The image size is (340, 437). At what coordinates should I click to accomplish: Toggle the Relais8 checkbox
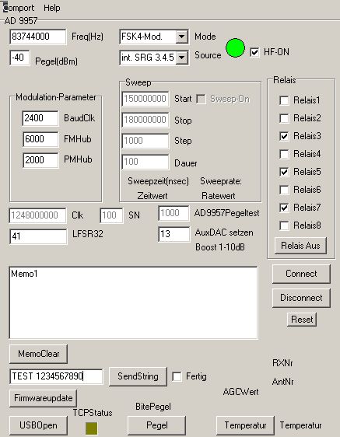click(284, 225)
